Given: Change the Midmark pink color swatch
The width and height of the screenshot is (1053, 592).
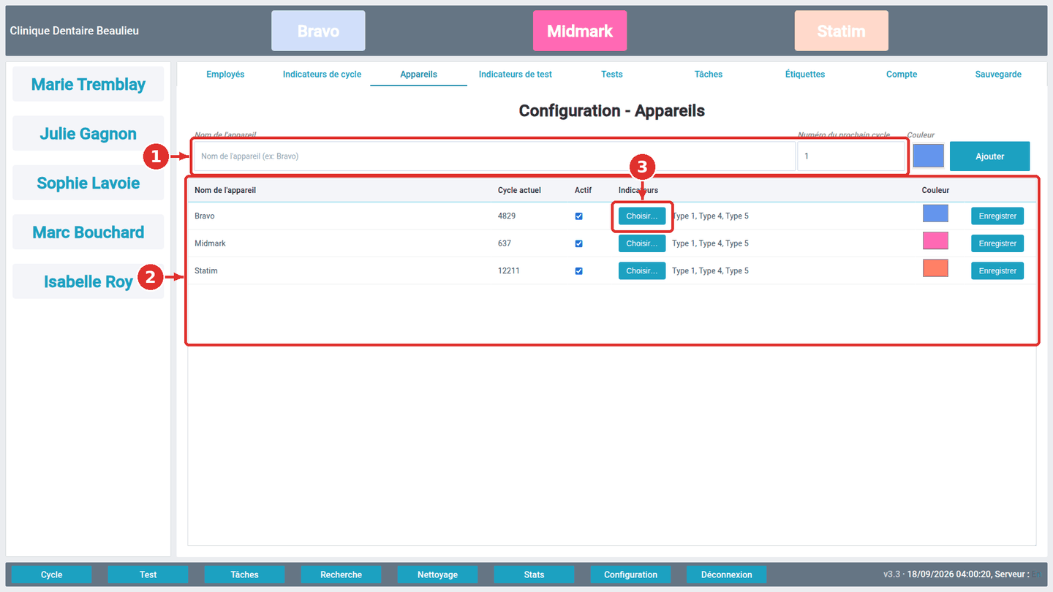Looking at the screenshot, I should point(935,240).
